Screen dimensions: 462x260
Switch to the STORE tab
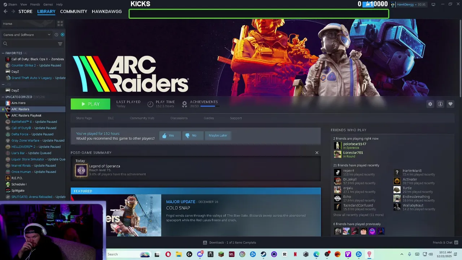25,12
